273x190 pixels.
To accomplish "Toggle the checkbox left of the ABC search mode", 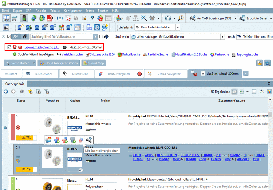I will pos(9,36).
